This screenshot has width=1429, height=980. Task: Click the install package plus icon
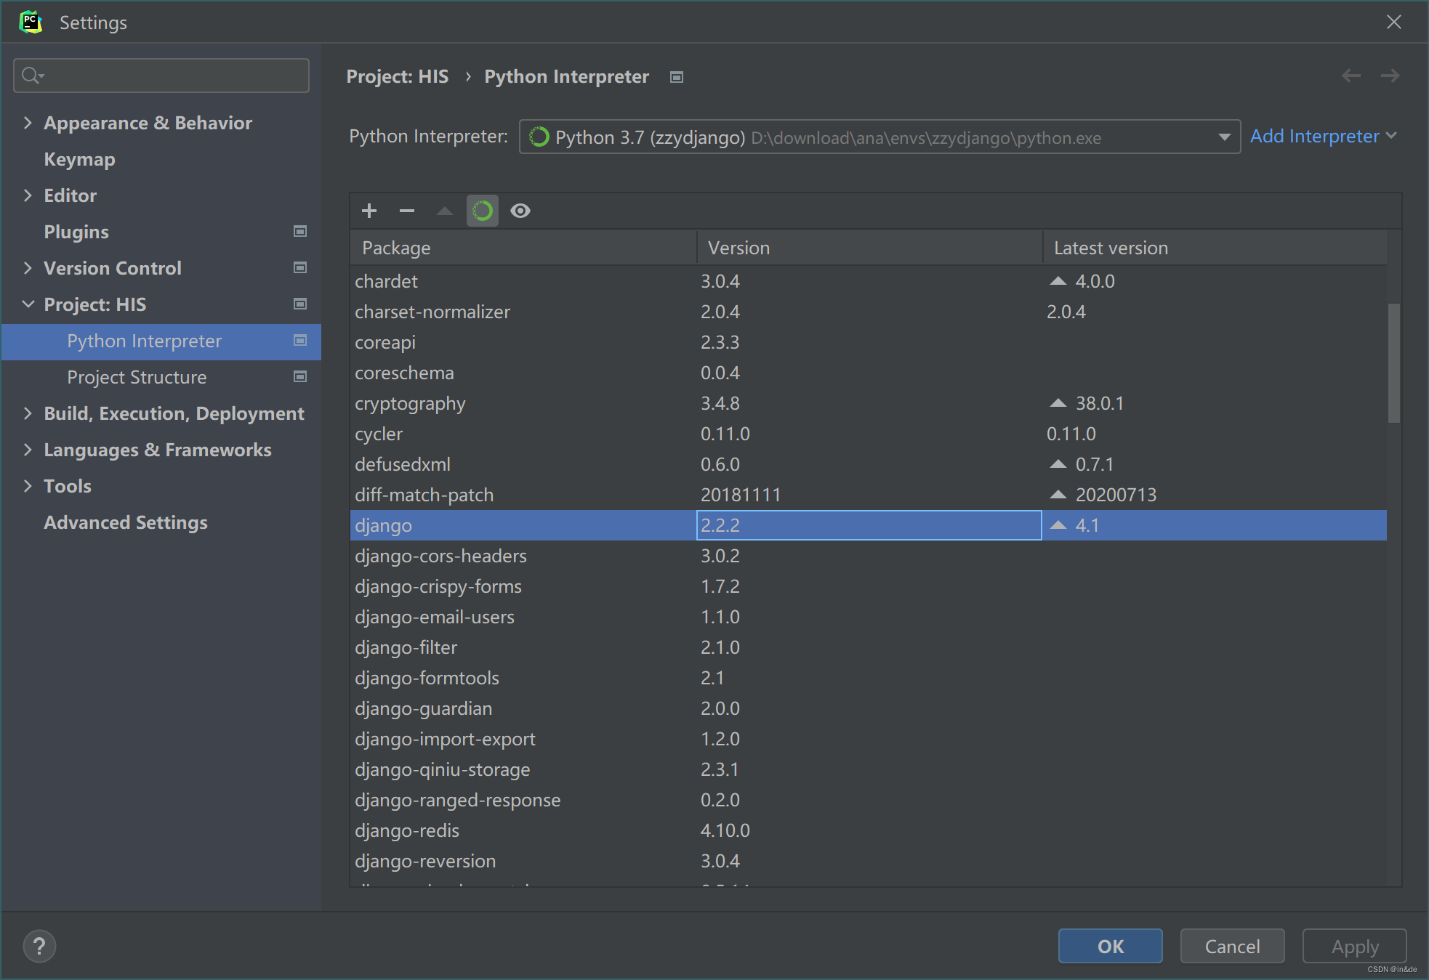coord(369,211)
